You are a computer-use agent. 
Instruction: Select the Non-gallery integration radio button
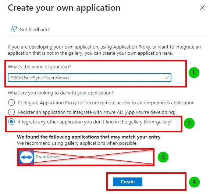pyautogui.click(x=11, y=122)
